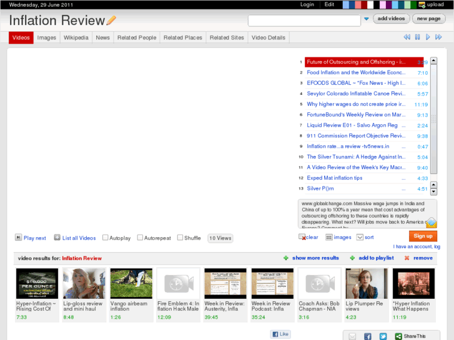Click 'I have an account' link
Image resolution: width=454 pixels, height=340 pixels.
pos(417,246)
